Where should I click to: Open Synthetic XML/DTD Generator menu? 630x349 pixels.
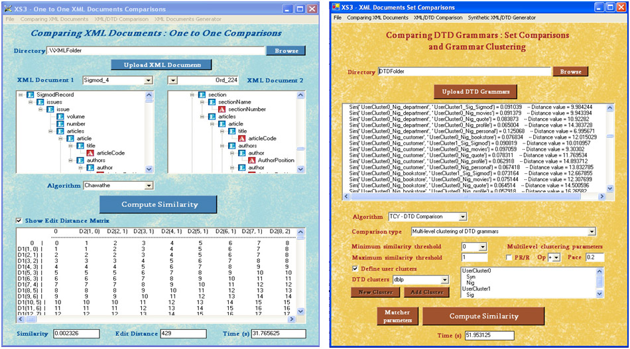(x=501, y=18)
